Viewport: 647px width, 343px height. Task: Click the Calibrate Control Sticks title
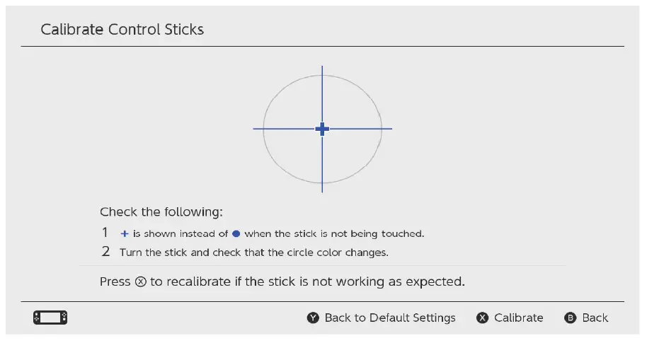click(x=122, y=29)
